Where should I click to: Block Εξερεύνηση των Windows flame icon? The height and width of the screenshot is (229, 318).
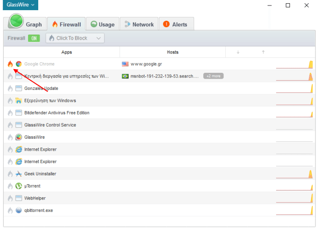(10, 100)
